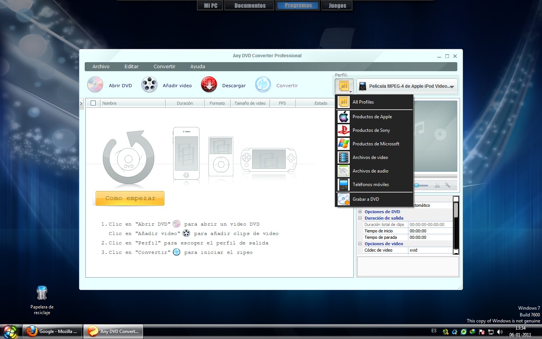Click the Formato column header

tap(217, 103)
